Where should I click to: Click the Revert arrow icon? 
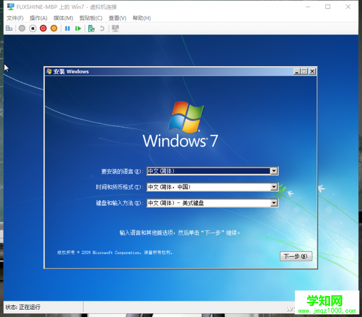pyautogui.click(x=102, y=29)
